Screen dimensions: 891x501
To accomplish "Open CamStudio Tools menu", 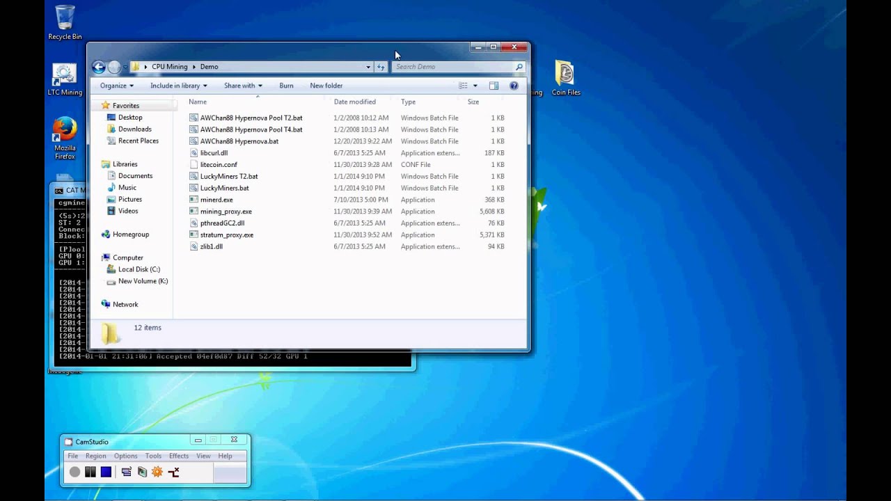I will click(x=153, y=456).
